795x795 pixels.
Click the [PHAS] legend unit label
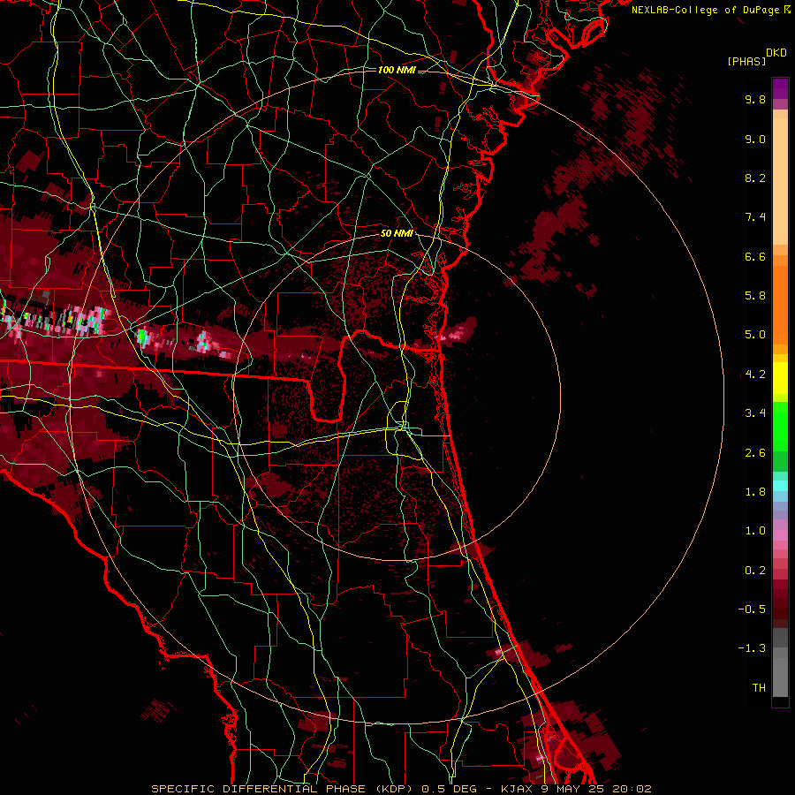tap(746, 62)
